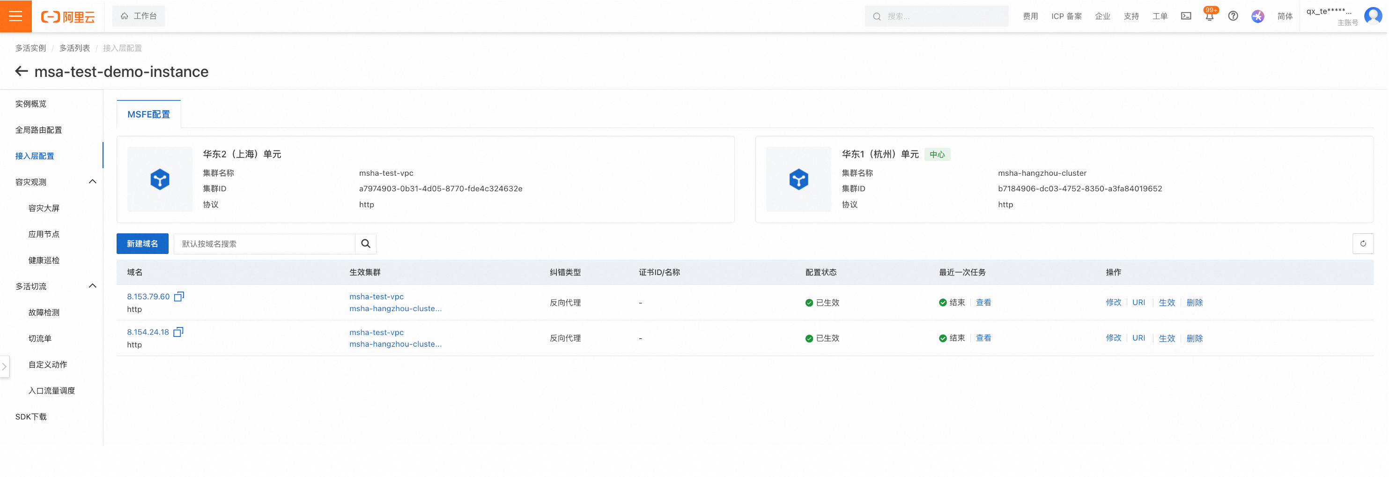1389x477 pixels.
Task: Click 查看 for 8.154.24.18 task
Action: 983,338
